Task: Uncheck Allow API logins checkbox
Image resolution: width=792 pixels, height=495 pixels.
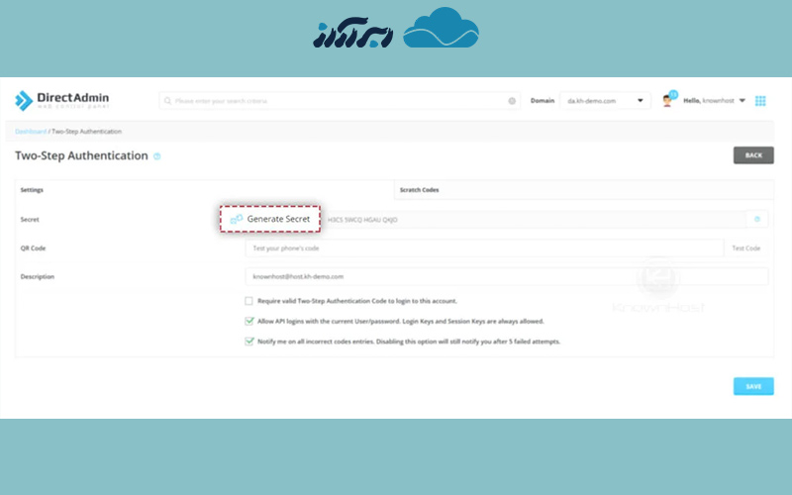Action: click(249, 321)
